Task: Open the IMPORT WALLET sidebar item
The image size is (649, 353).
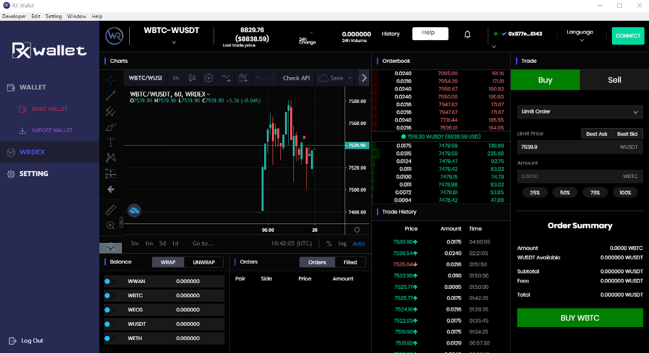Action: [45, 130]
